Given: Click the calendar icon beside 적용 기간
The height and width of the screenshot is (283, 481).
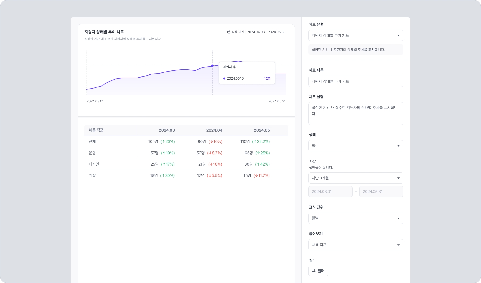Looking at the screenshot, I should 229,32.
